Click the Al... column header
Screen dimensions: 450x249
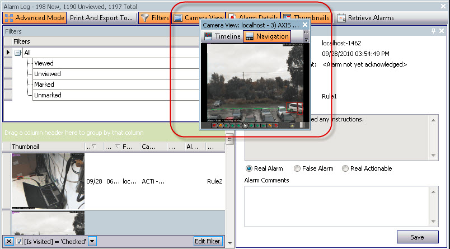coord(195,147)
